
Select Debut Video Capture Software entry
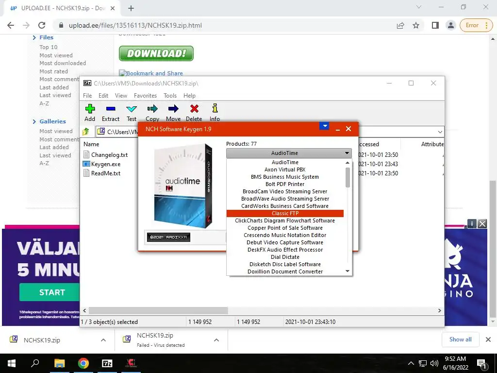tap(285, 243)
